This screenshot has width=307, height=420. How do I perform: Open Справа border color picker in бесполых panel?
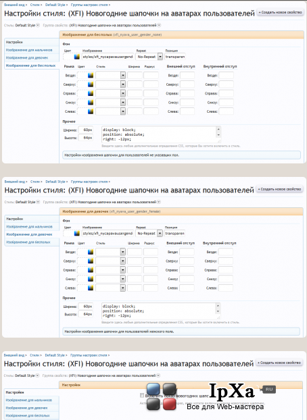tap(91, 93)
